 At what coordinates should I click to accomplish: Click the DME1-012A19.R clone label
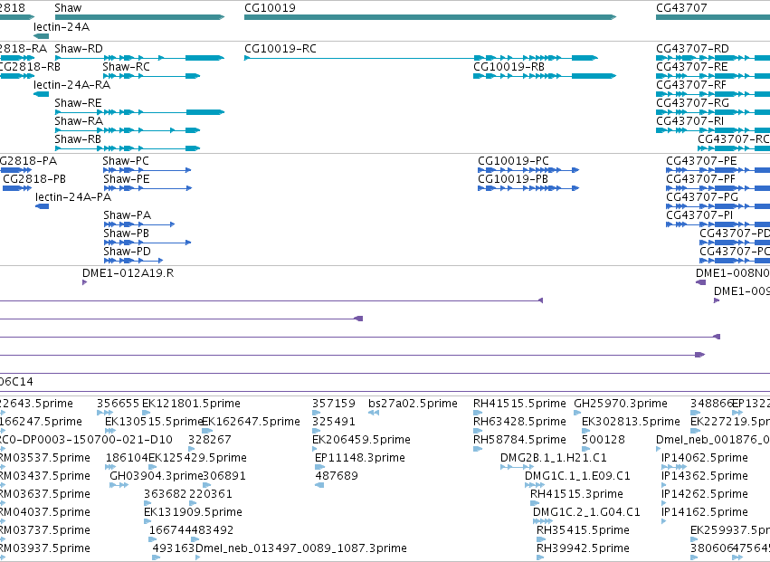tap(128, 273)
